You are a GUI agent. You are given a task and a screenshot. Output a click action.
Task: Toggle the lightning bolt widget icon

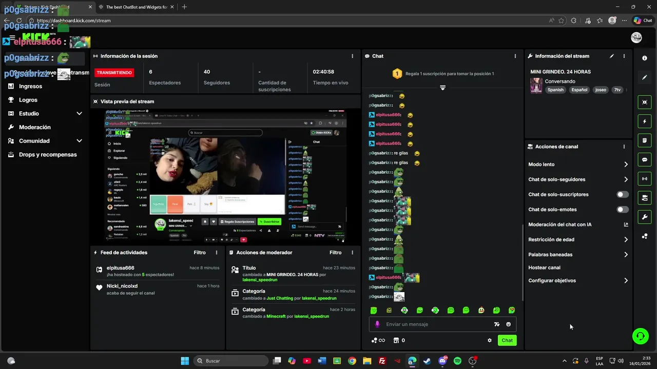(645, 121)
